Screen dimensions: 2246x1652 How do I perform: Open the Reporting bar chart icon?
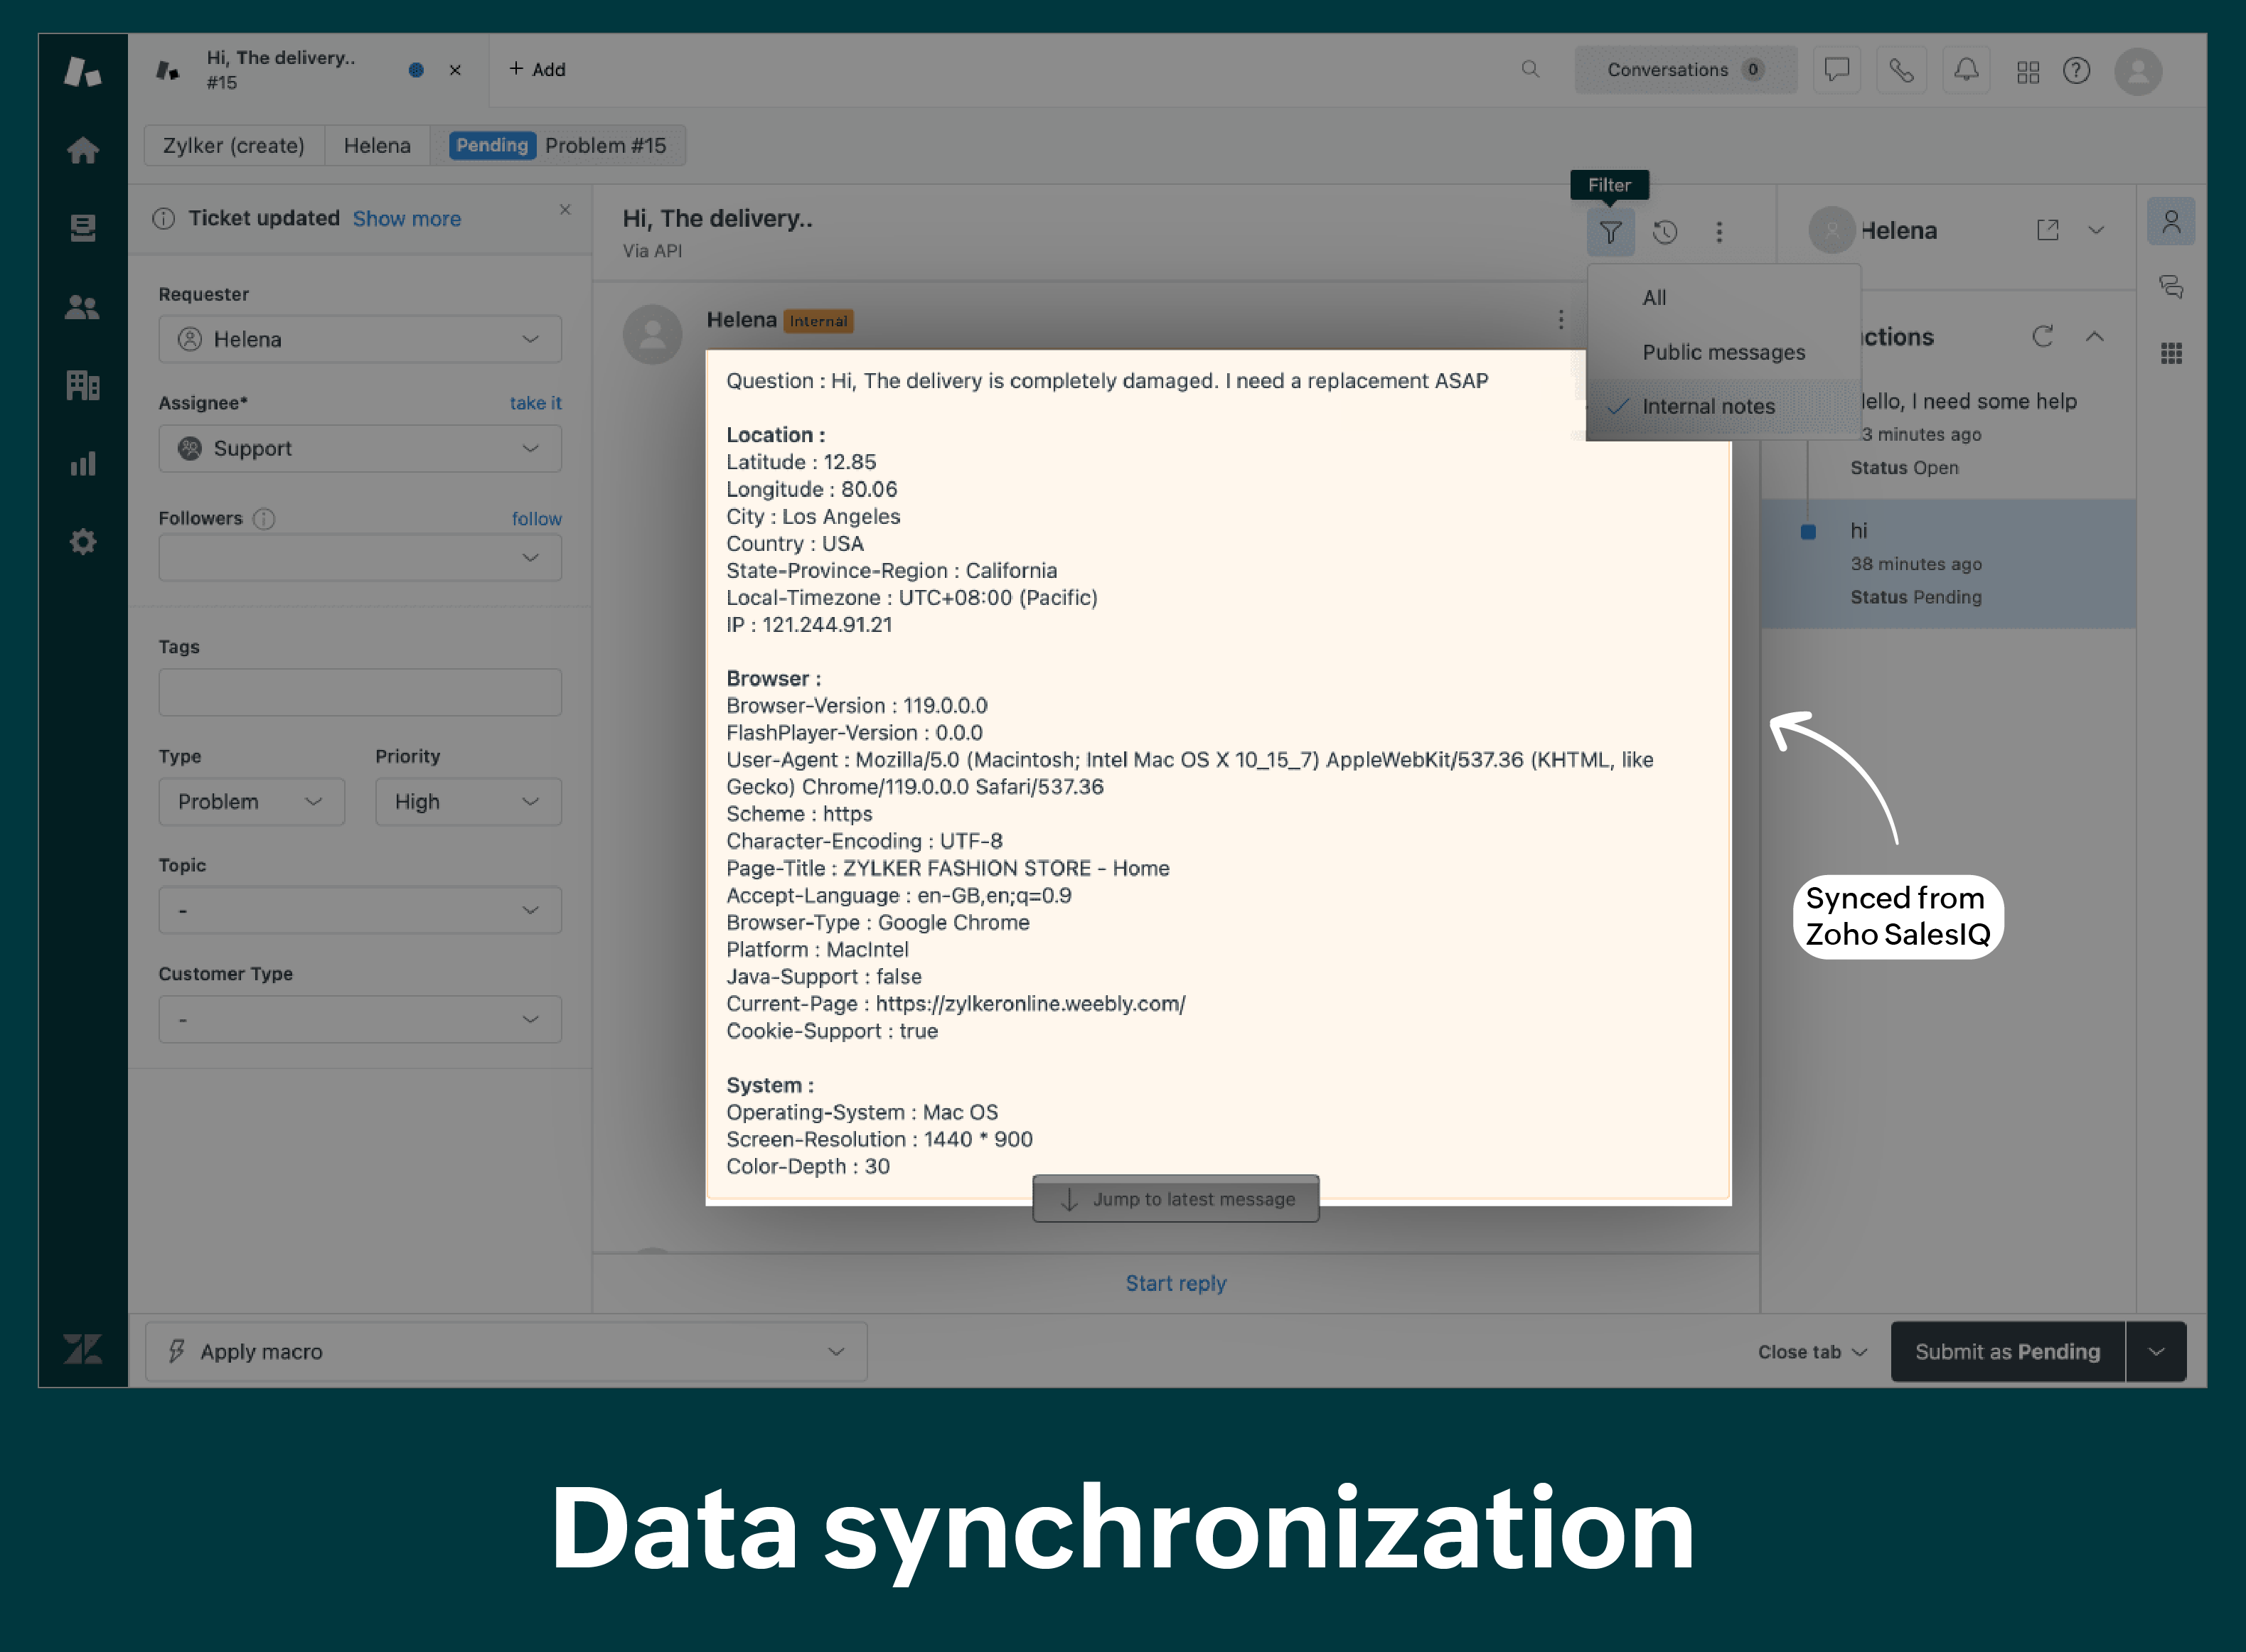click(83, 463)
